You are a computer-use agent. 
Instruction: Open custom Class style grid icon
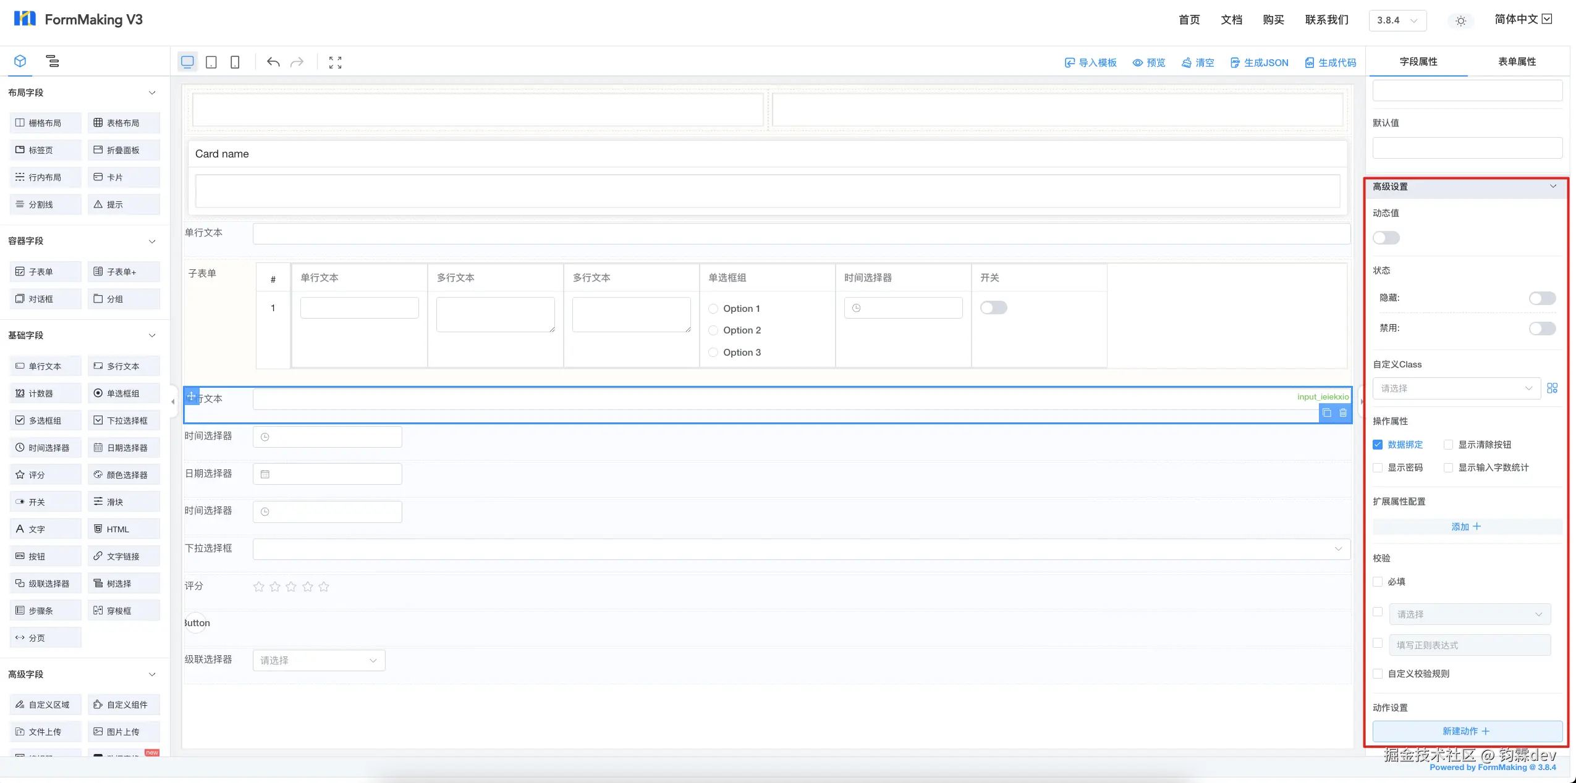coord(1552,388)
